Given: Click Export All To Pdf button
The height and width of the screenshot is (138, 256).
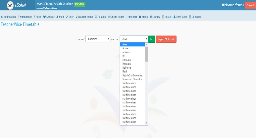Looking at the screenshot, I should click(x=166, y=39).
